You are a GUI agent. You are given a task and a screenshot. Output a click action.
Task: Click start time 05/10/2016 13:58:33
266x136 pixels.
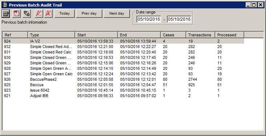pyautogui.click(x=95, y=41)
